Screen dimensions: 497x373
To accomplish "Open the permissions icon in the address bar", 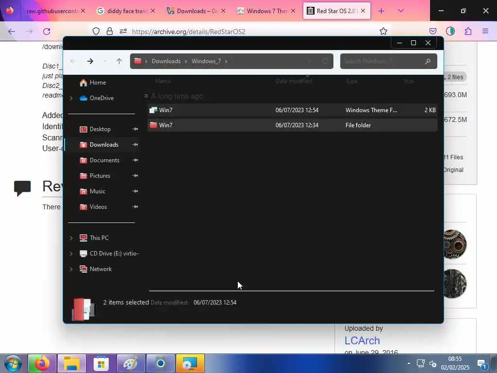I will click(123, 31).
